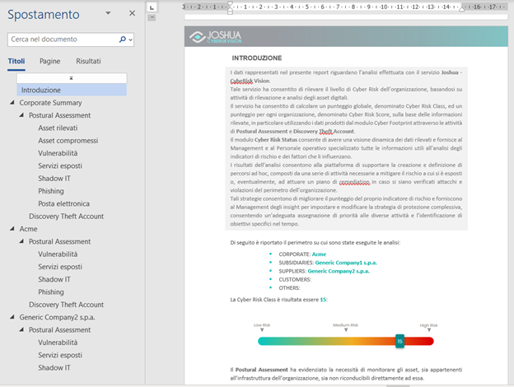
Task: Click the small collapse button below tab selector
Action: click(x=152, y=17)
